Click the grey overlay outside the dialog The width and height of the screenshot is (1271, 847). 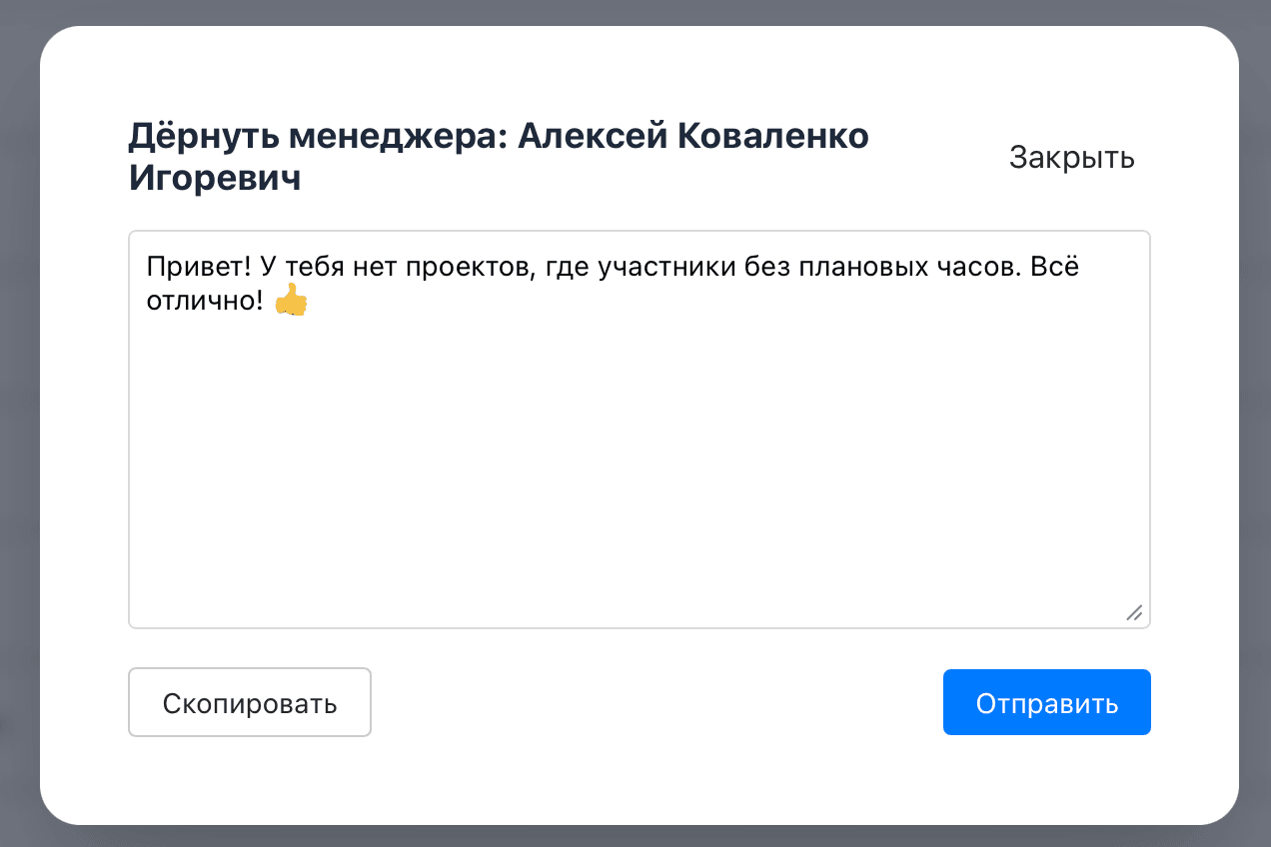coord(20,423)
